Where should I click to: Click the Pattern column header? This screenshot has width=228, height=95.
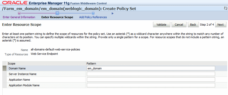click(x=156, y=64)
